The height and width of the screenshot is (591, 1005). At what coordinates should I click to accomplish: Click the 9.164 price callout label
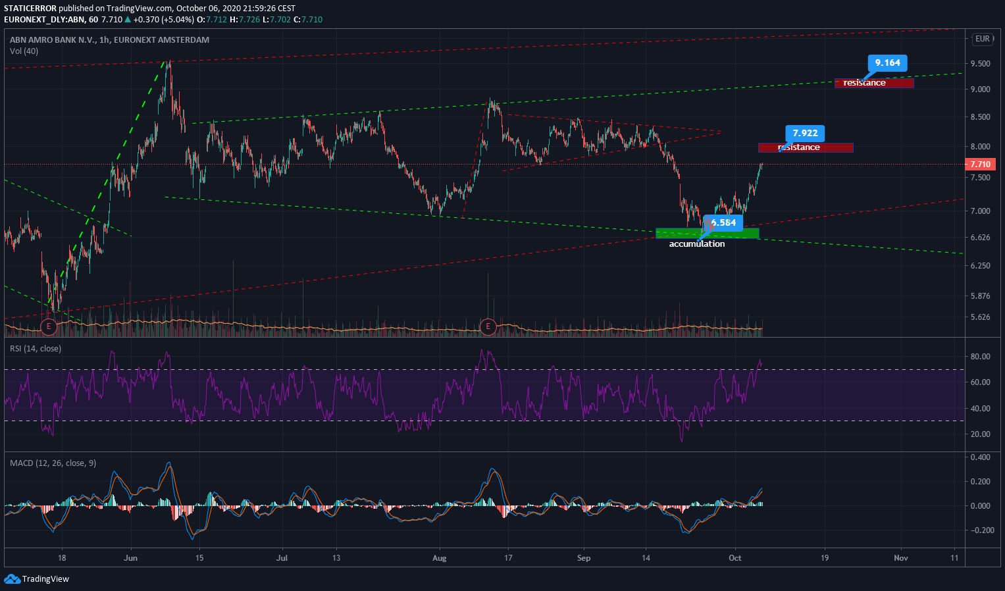pos(887,63)
